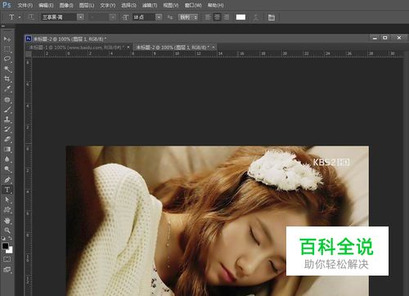409x296 pixels.
Task: Open the 编辑(E) menu
Action: pyautogui.click(x=46, y=5)
